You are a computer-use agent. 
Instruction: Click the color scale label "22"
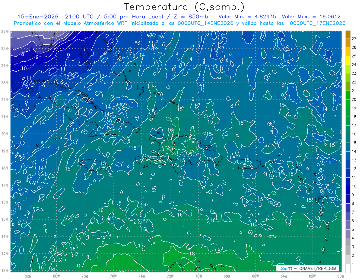[x=354, y=82]
